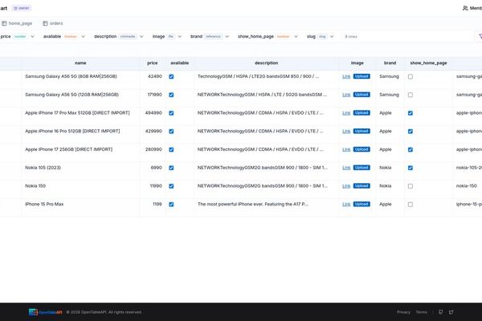Screen dimensions: 482x321
Task: Open the Privacy footer link
Action: point(403,312)
